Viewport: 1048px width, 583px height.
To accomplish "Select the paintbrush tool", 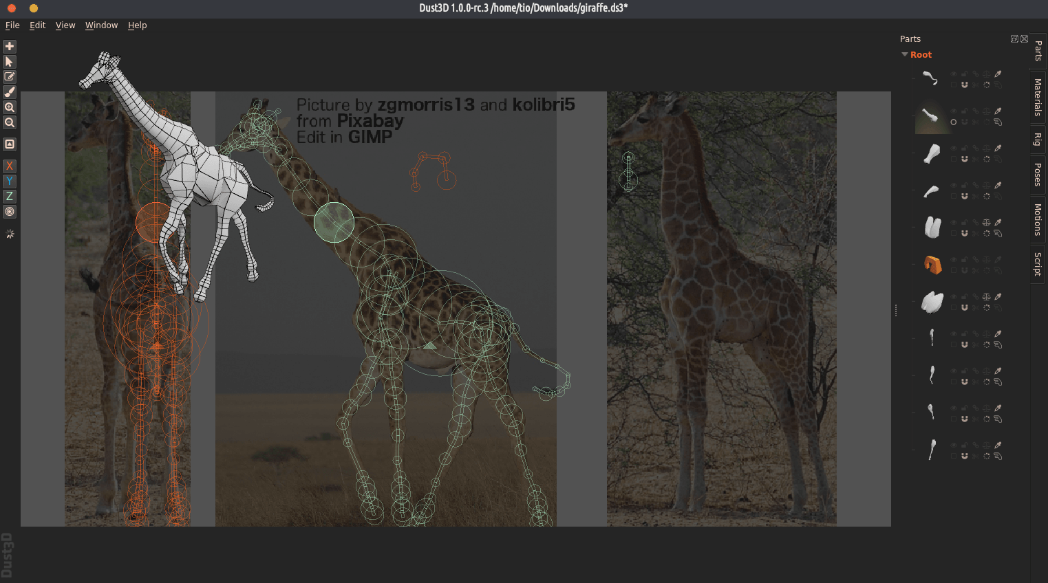I will coord(10,92).
